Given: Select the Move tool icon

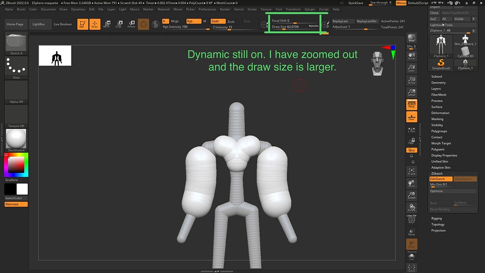Looking at the screenshot, I should point(107,24).
